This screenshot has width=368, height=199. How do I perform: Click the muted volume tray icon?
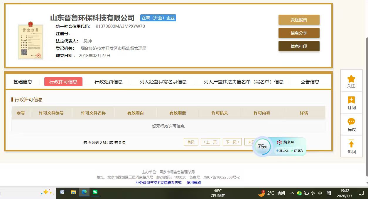click(313, 193)
